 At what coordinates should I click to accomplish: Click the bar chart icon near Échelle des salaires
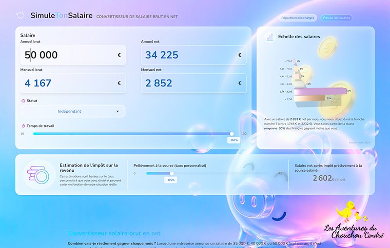click(270, 37)
